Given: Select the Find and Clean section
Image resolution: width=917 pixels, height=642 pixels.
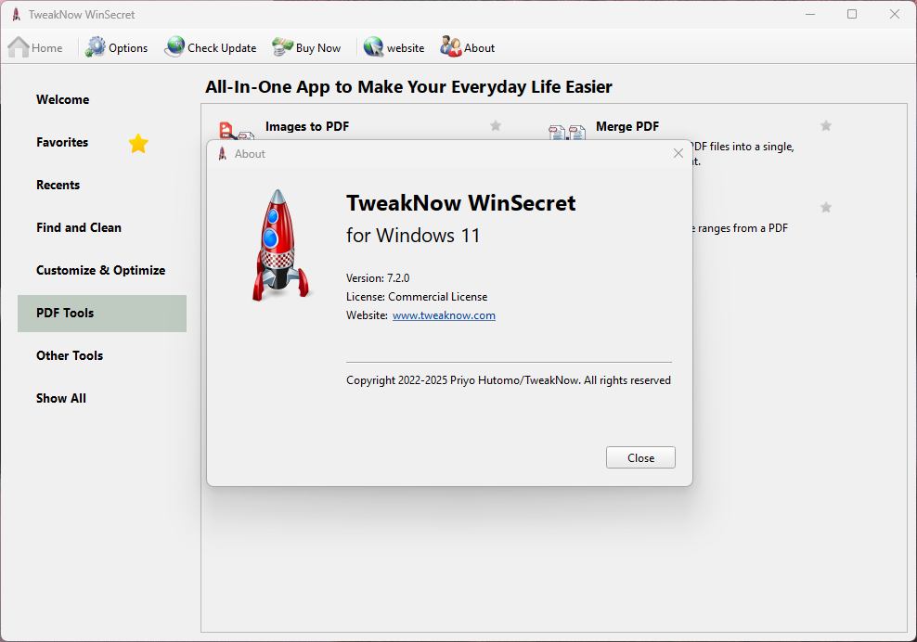Looking at the screenshot, I should 102,228.
